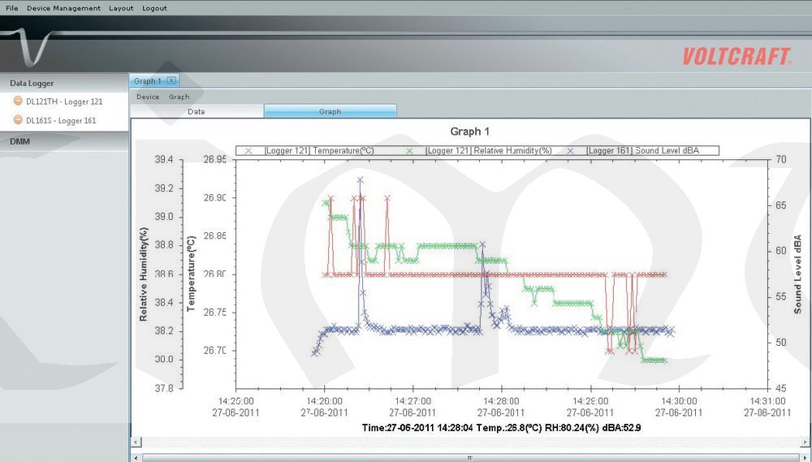Switch to the Data tab
The image size is (812, 462).
coord(197,111)
